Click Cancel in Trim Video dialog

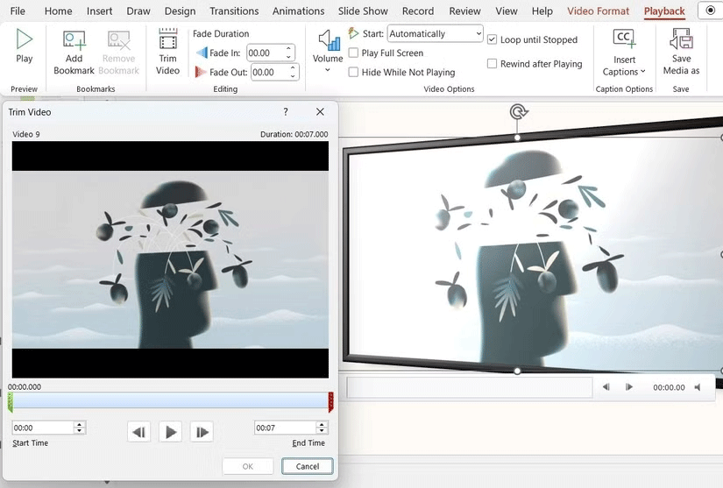pos(308,466)
